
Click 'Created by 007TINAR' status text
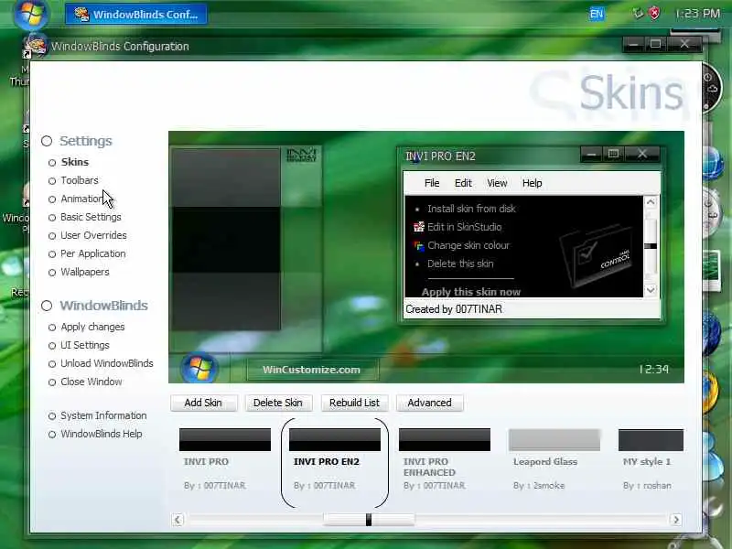454,309
